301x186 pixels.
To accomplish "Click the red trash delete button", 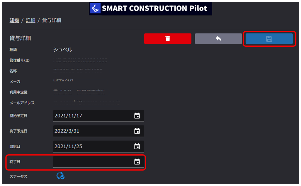I will 168,39.
